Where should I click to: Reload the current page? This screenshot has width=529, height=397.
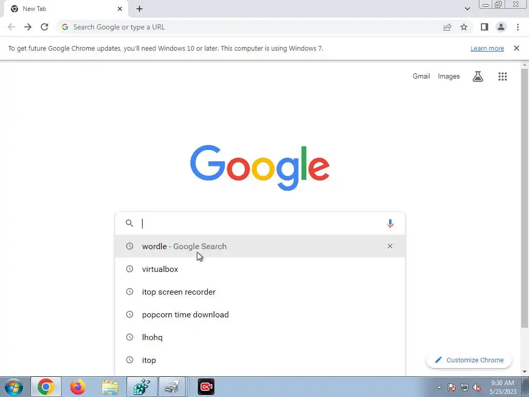pyautogui.click(x=44, y=27)
